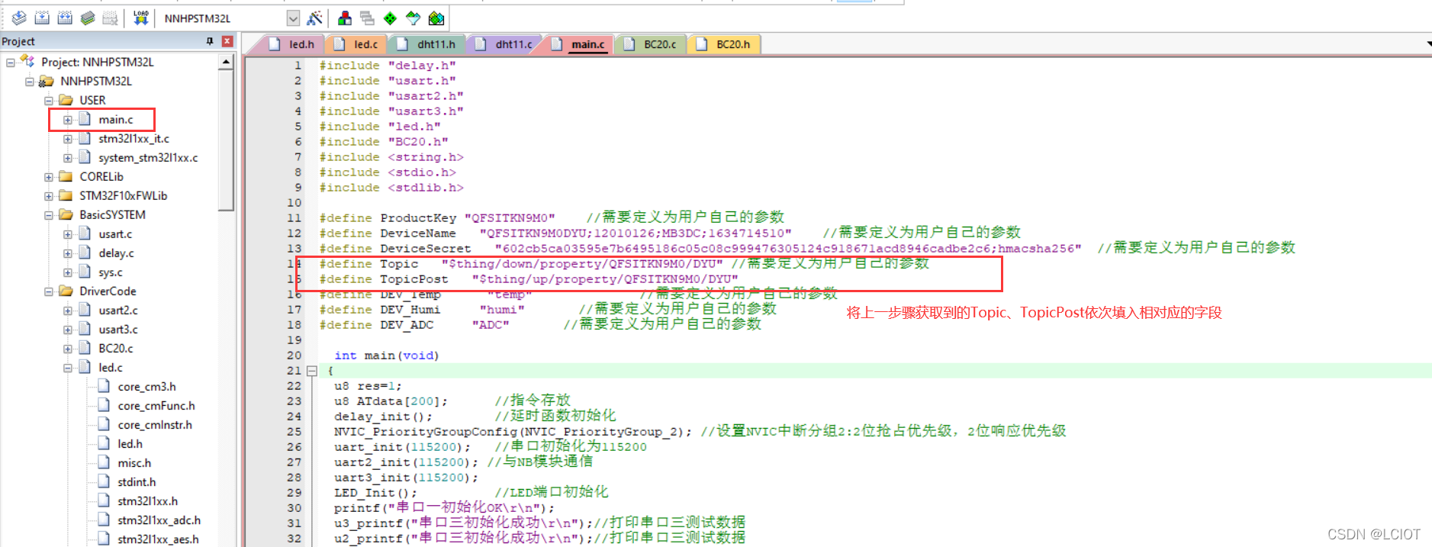Switch to the dht11.h editor tab
The image size is (1432, 547).
[x=427, y=44]
